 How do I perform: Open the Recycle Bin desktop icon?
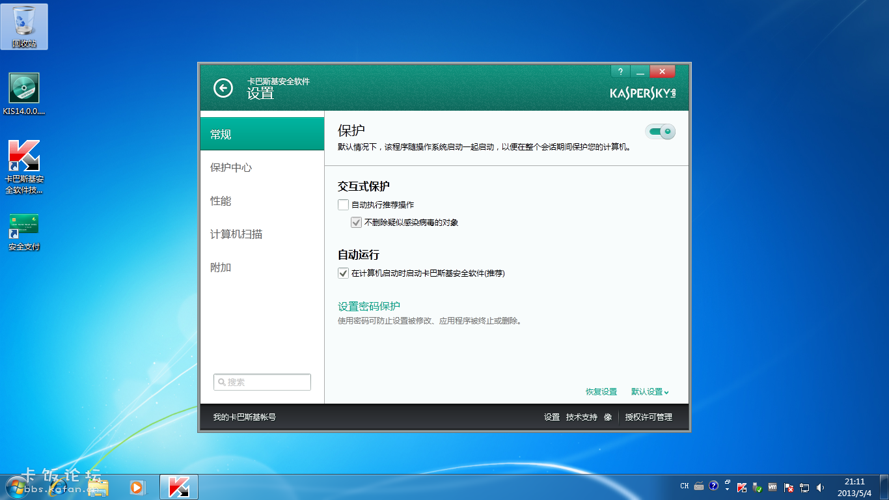(24, 27)
